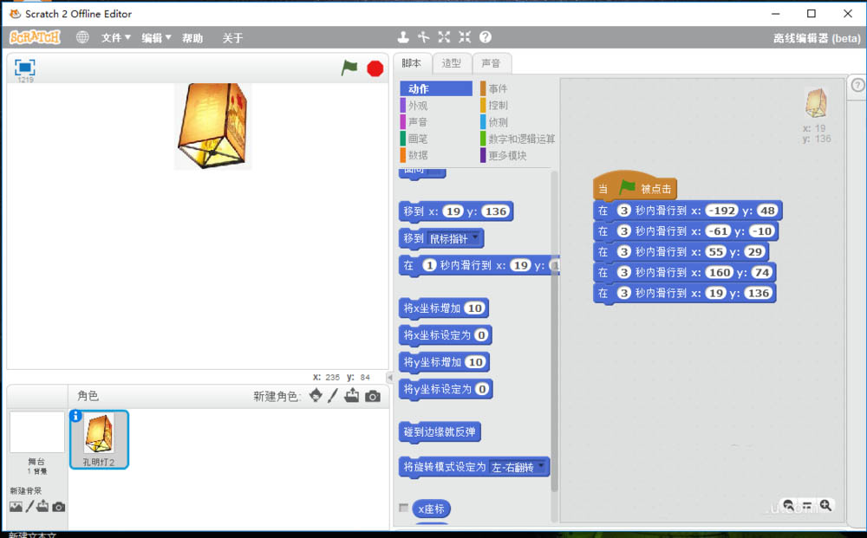The image size is (867, 538).
Task: Open 鼠标指针 dropdown in 移到 block
Action: click(x=453, y=238)
